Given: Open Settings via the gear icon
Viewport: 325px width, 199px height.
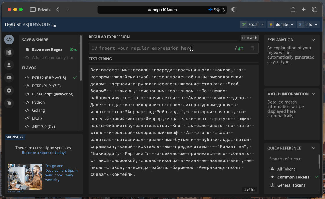Looking at the screenshot, I should [x=9, y=91].
